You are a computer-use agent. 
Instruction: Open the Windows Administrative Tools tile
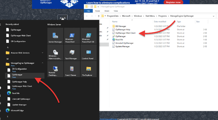55,52
